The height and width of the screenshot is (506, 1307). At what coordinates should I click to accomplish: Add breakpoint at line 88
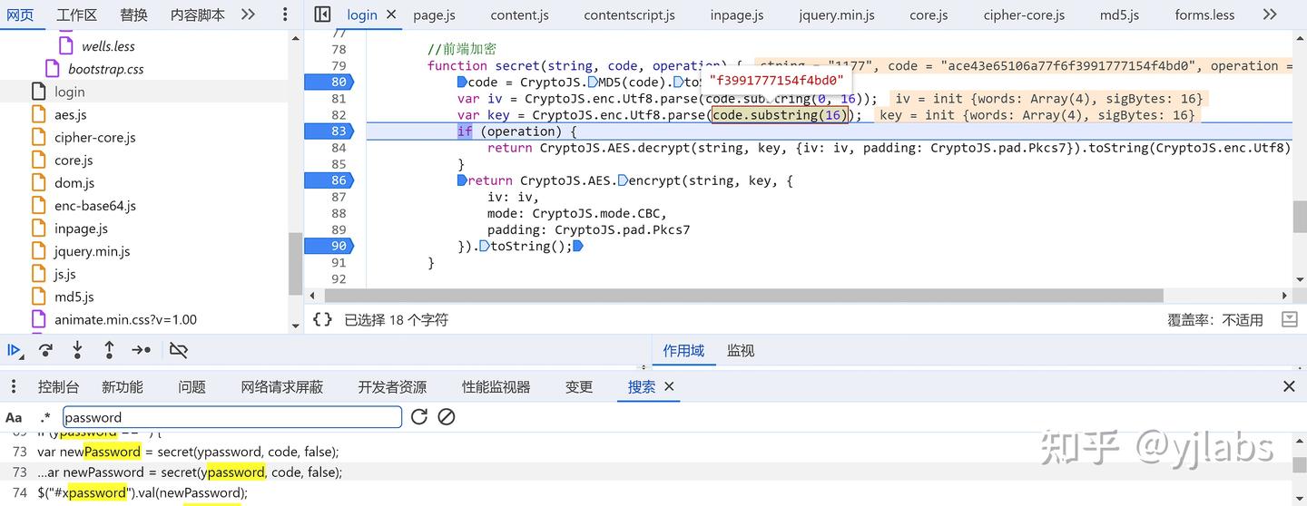[338, 213]
